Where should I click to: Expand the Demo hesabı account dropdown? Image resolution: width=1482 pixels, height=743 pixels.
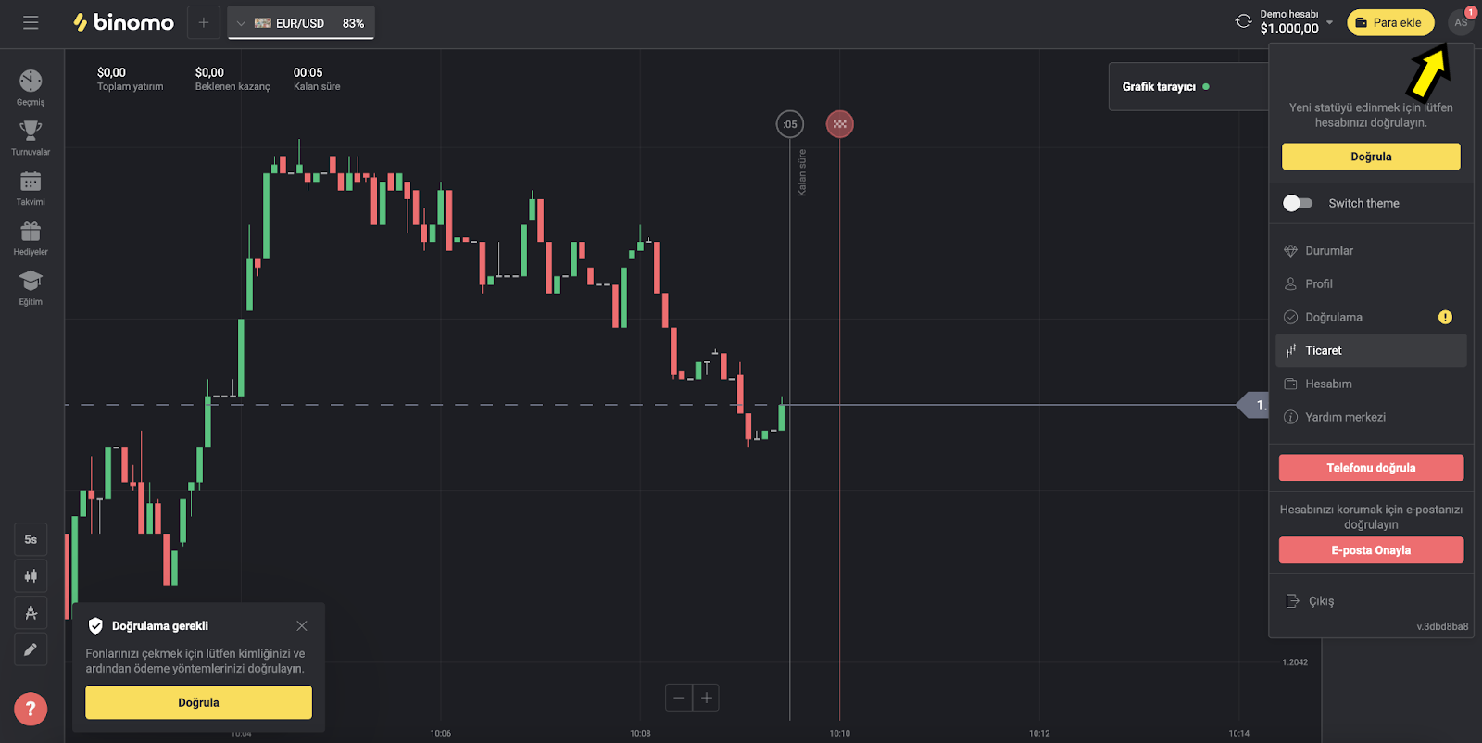click(x=1329, y=22)
